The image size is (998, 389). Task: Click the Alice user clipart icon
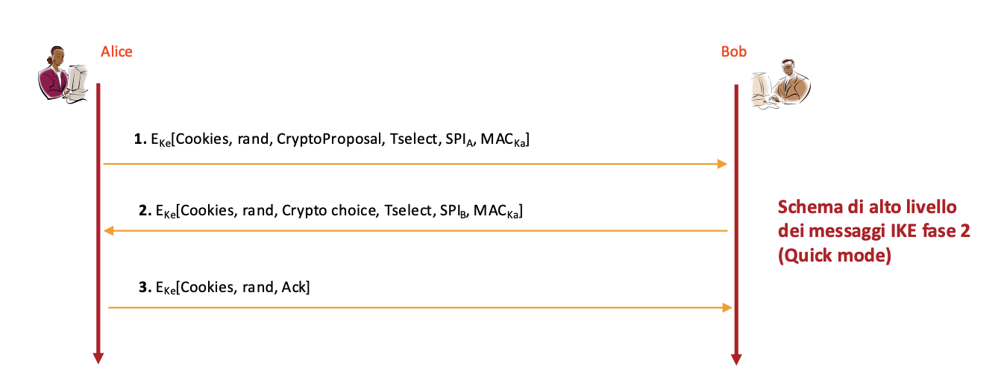click(63, 73)
